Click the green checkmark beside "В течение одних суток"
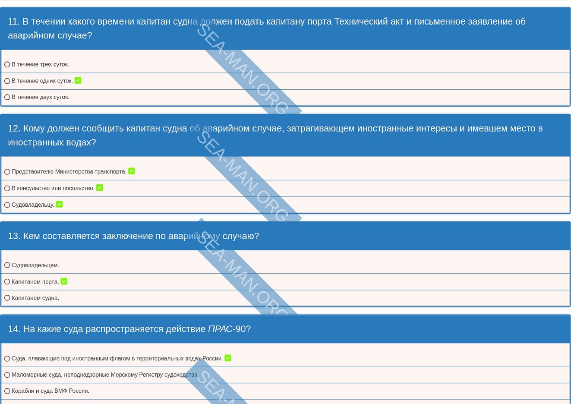 pyautogui.click(x=78, y=80)
